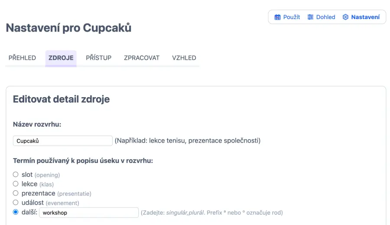Screen dimensions: 390x225
Task: Open the PŘÍSTUP tab
Action: coord(98,58)
